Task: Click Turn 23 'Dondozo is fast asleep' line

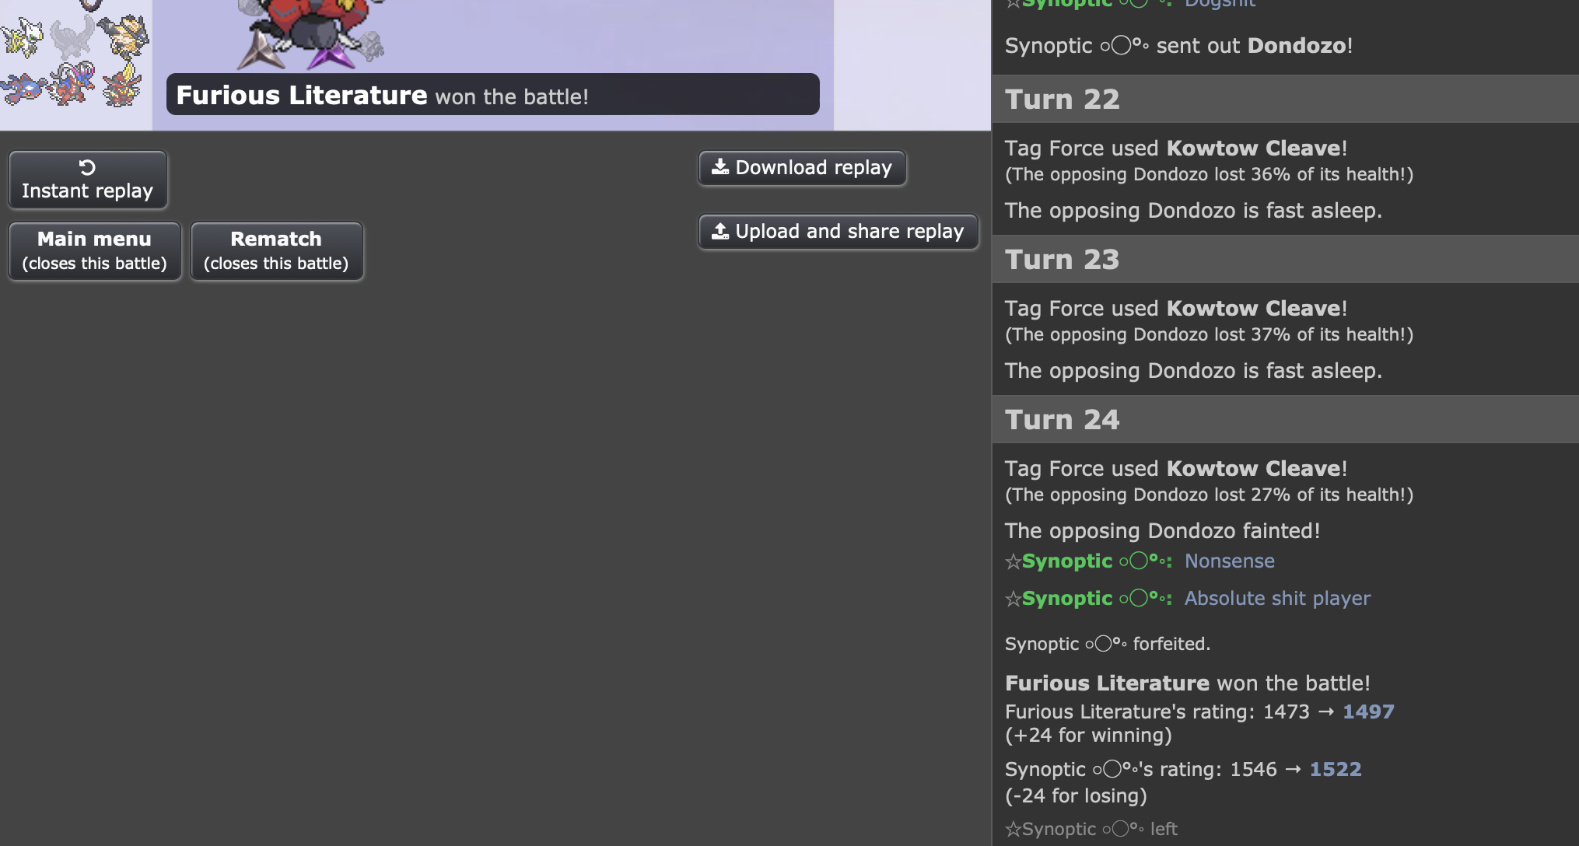Action: click(1193, 371)
